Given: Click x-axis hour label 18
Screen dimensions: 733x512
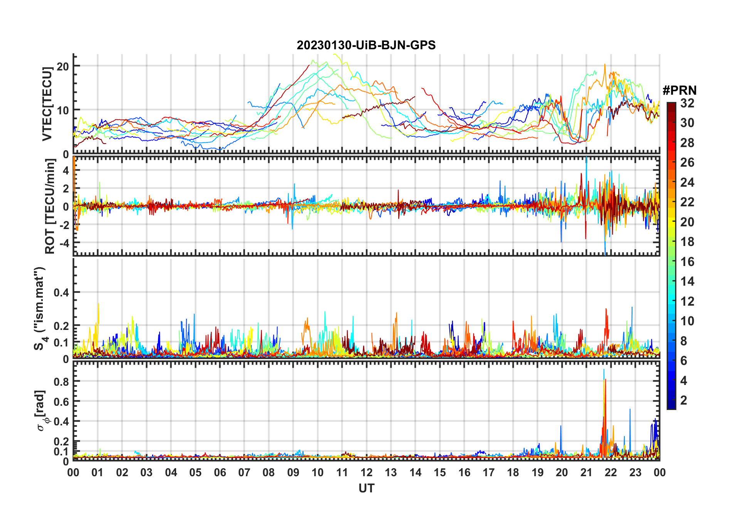Looking at the screenshot, I should pos(513,472).
